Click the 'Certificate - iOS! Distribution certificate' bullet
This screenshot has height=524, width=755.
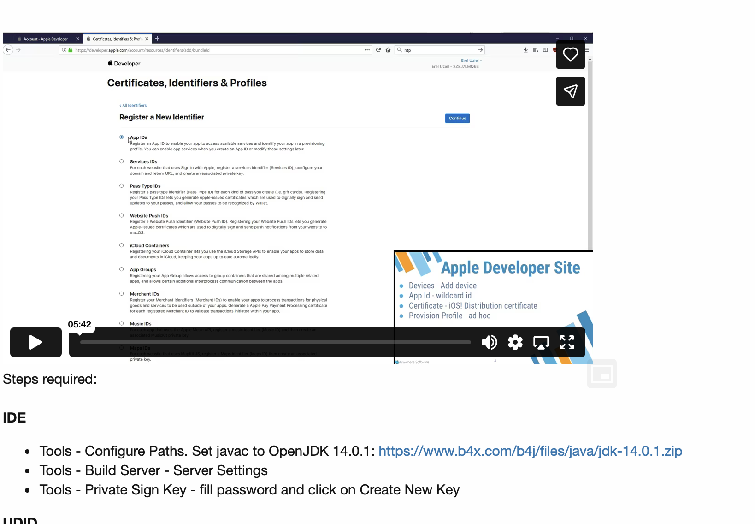[473, 306]
